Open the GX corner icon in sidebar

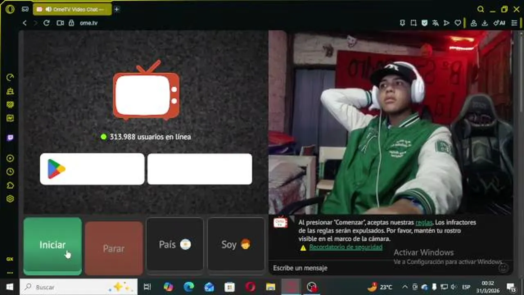10,259
